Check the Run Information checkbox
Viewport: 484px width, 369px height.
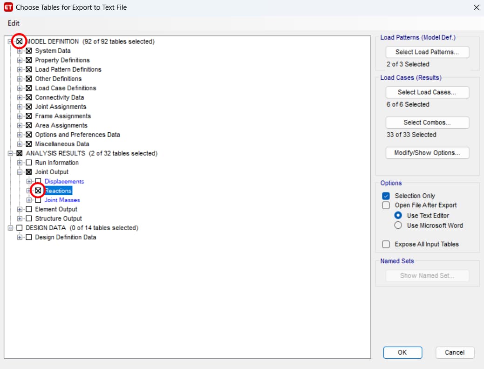[x=29, y=163]
